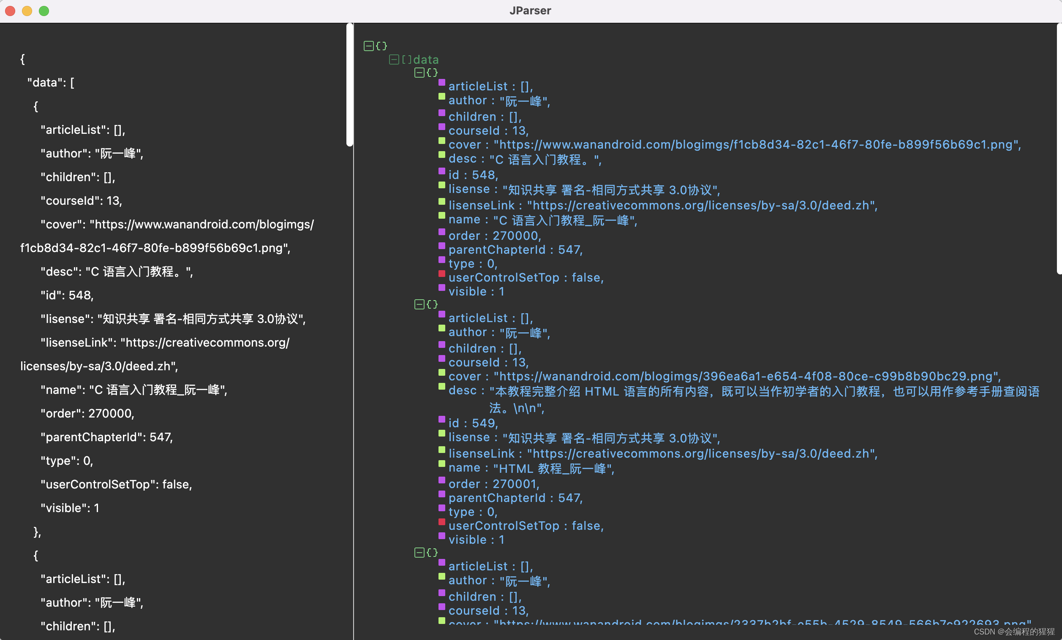Click green marker beside second object's cover
This screenshot has width=1062, height=640.
441,372
